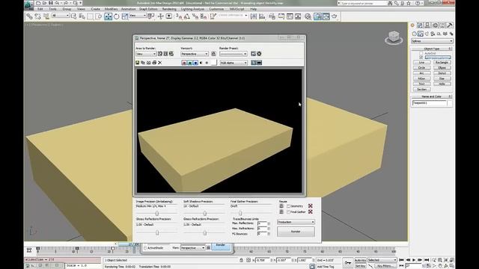Open the Utilities hammer panel tab
The image size is (479, 269).
[x=450, y=25]
